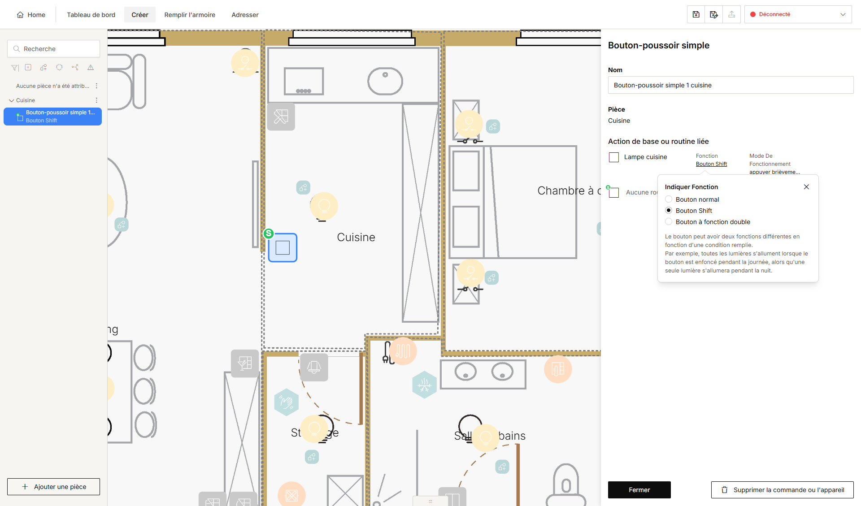Click the switch-device filter icon under search
Viewport: 861px width, 506px height.
(28, 67)
